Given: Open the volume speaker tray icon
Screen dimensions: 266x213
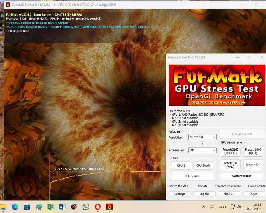Looking at the screenshot, I should (x=239, y=207).
